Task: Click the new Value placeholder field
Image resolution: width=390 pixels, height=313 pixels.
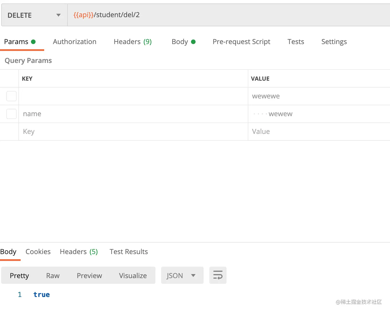Action: tap(319, 132)
